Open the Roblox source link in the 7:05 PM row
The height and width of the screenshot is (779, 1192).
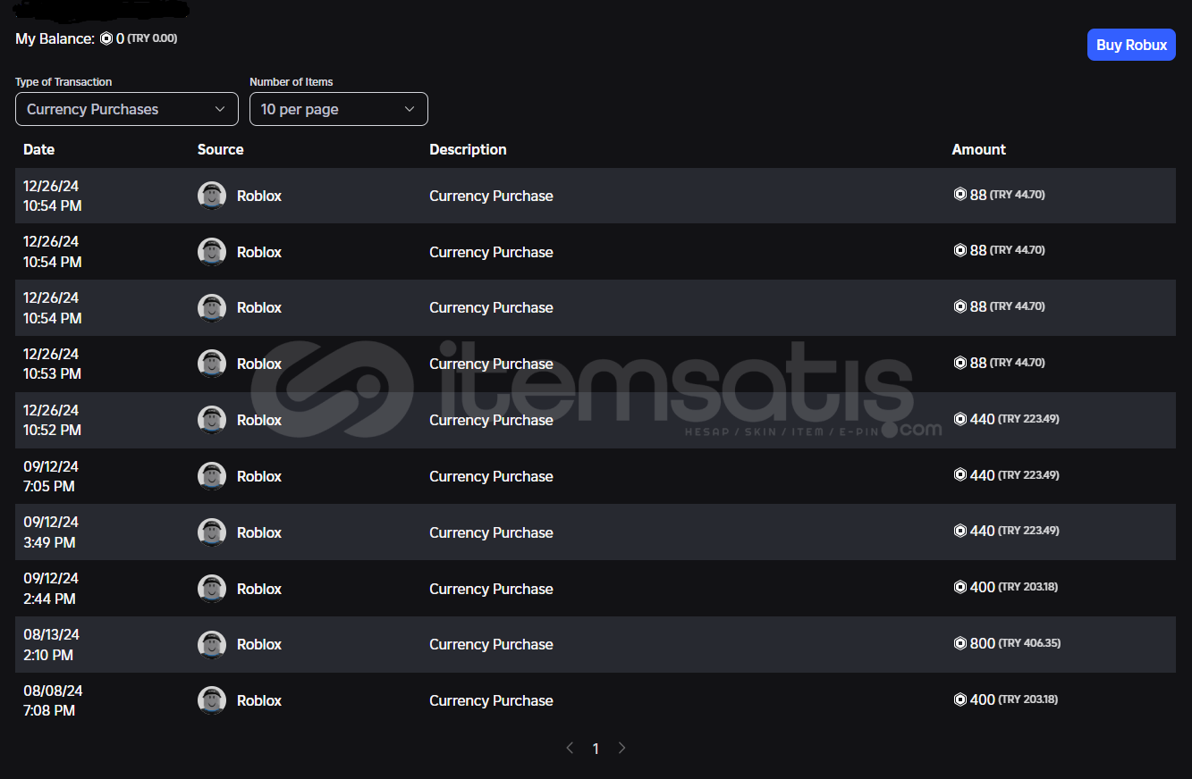[259, 476]
